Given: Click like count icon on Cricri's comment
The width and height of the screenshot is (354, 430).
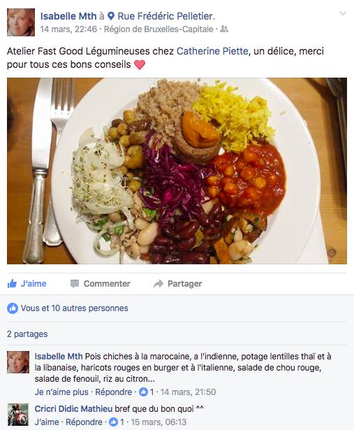Looking at the screenshot, I should point(114,422).
